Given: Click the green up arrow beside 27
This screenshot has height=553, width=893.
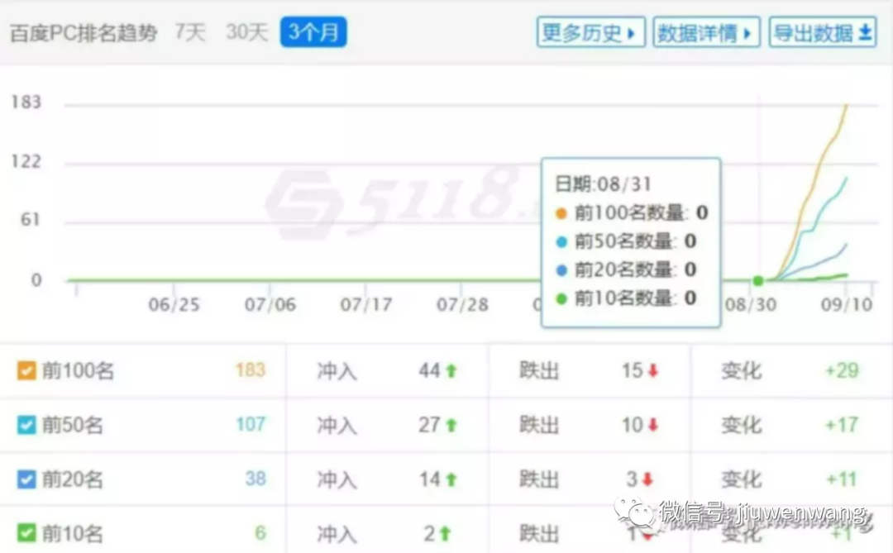Looking at the screenshot, I should click(x=451, y=425).
